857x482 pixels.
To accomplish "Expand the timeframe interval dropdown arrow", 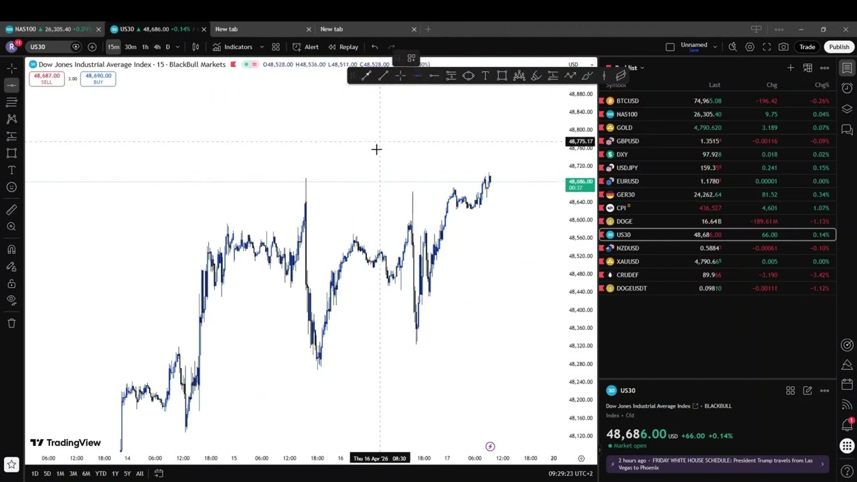I will pyautogui.click(x=177, y=47).
